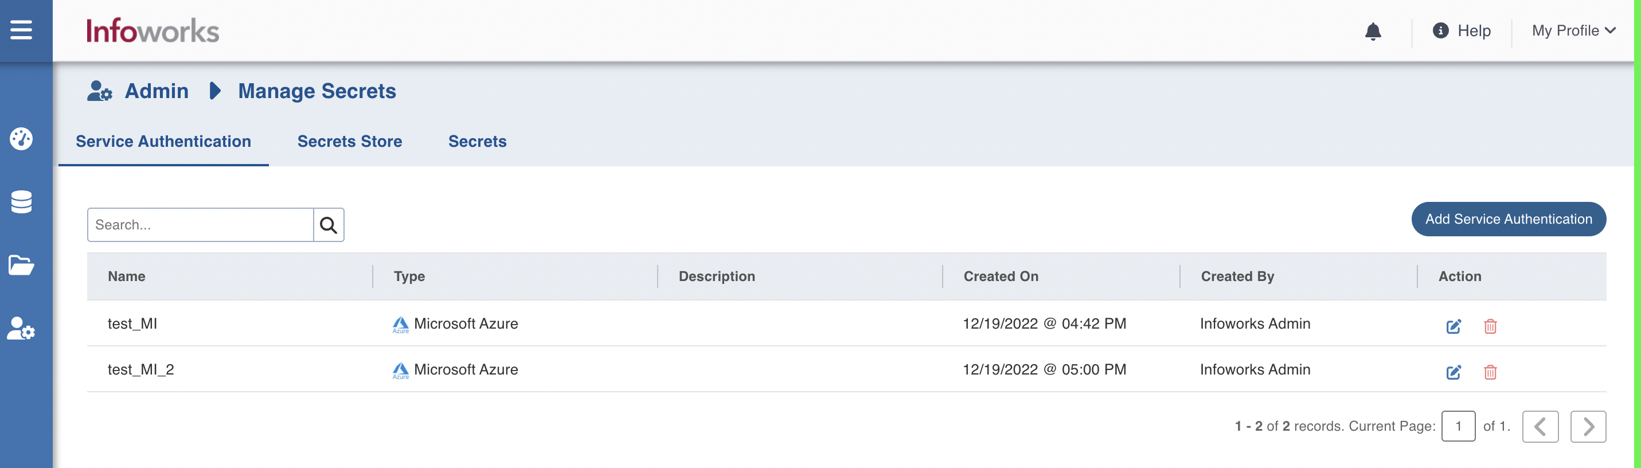
Task: Click the admin user-gear sidebar icon
Action: pos(21,329)
